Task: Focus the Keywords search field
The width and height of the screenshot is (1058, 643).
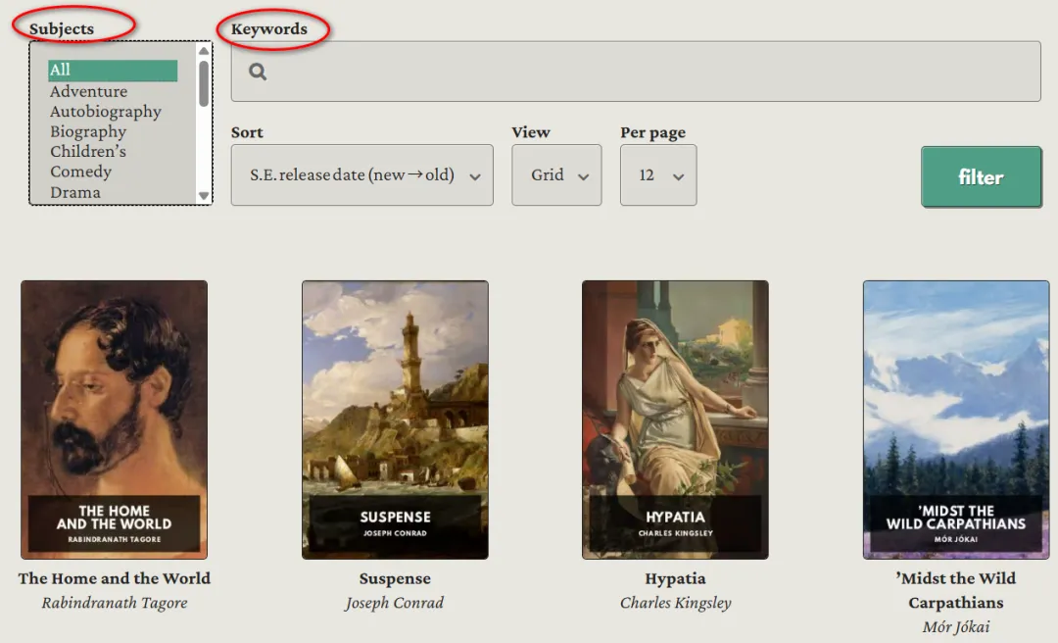Action: [636, 72]
